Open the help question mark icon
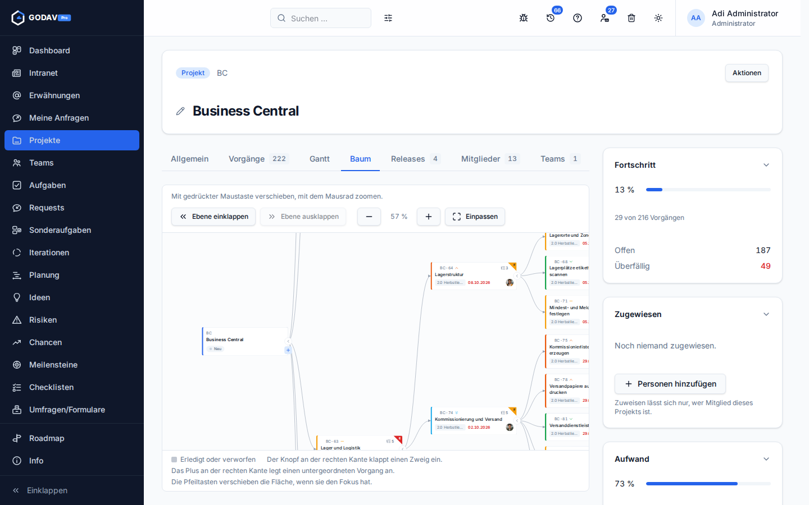This screenshot has width=809, height=505. click(x=578, y=18)
